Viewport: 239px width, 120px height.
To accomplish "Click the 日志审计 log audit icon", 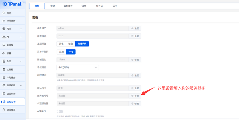I will pos(4,93).
